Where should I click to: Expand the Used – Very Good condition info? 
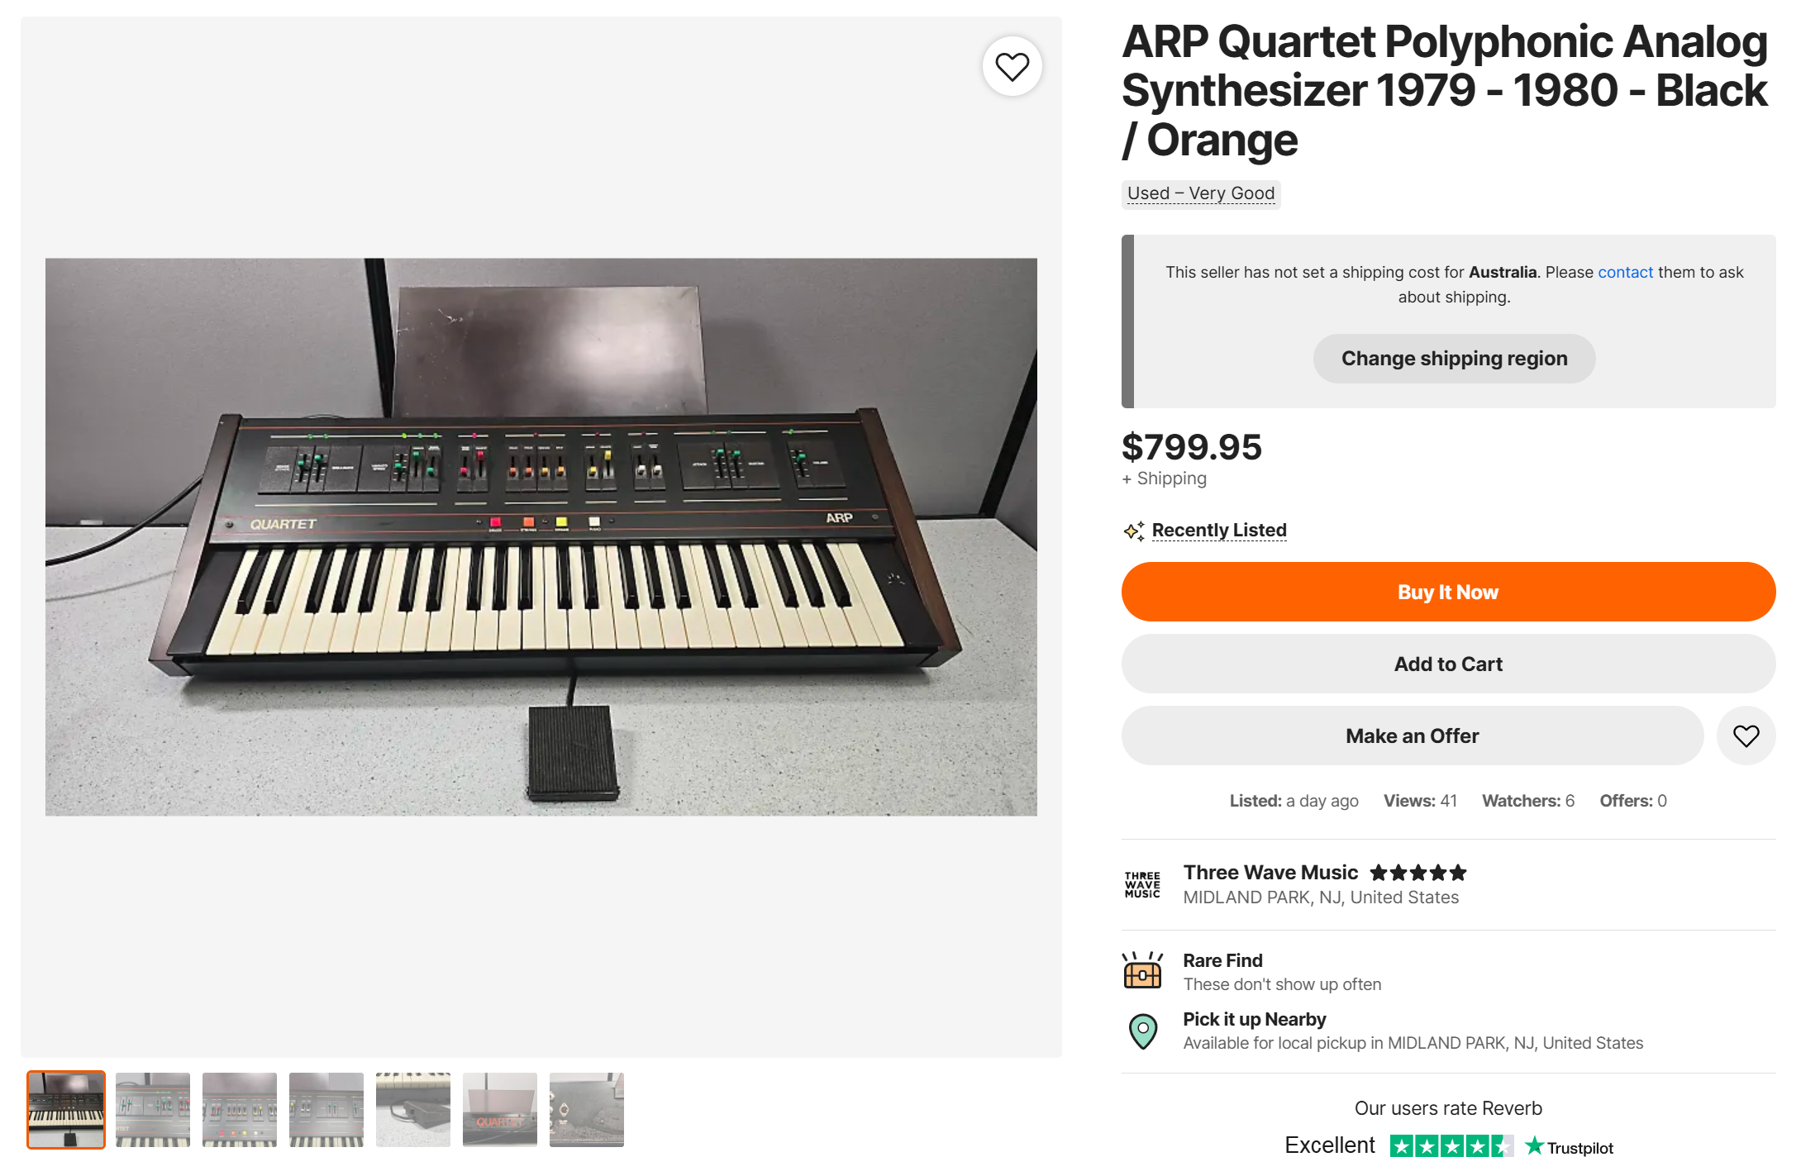tap(1200, 194)
